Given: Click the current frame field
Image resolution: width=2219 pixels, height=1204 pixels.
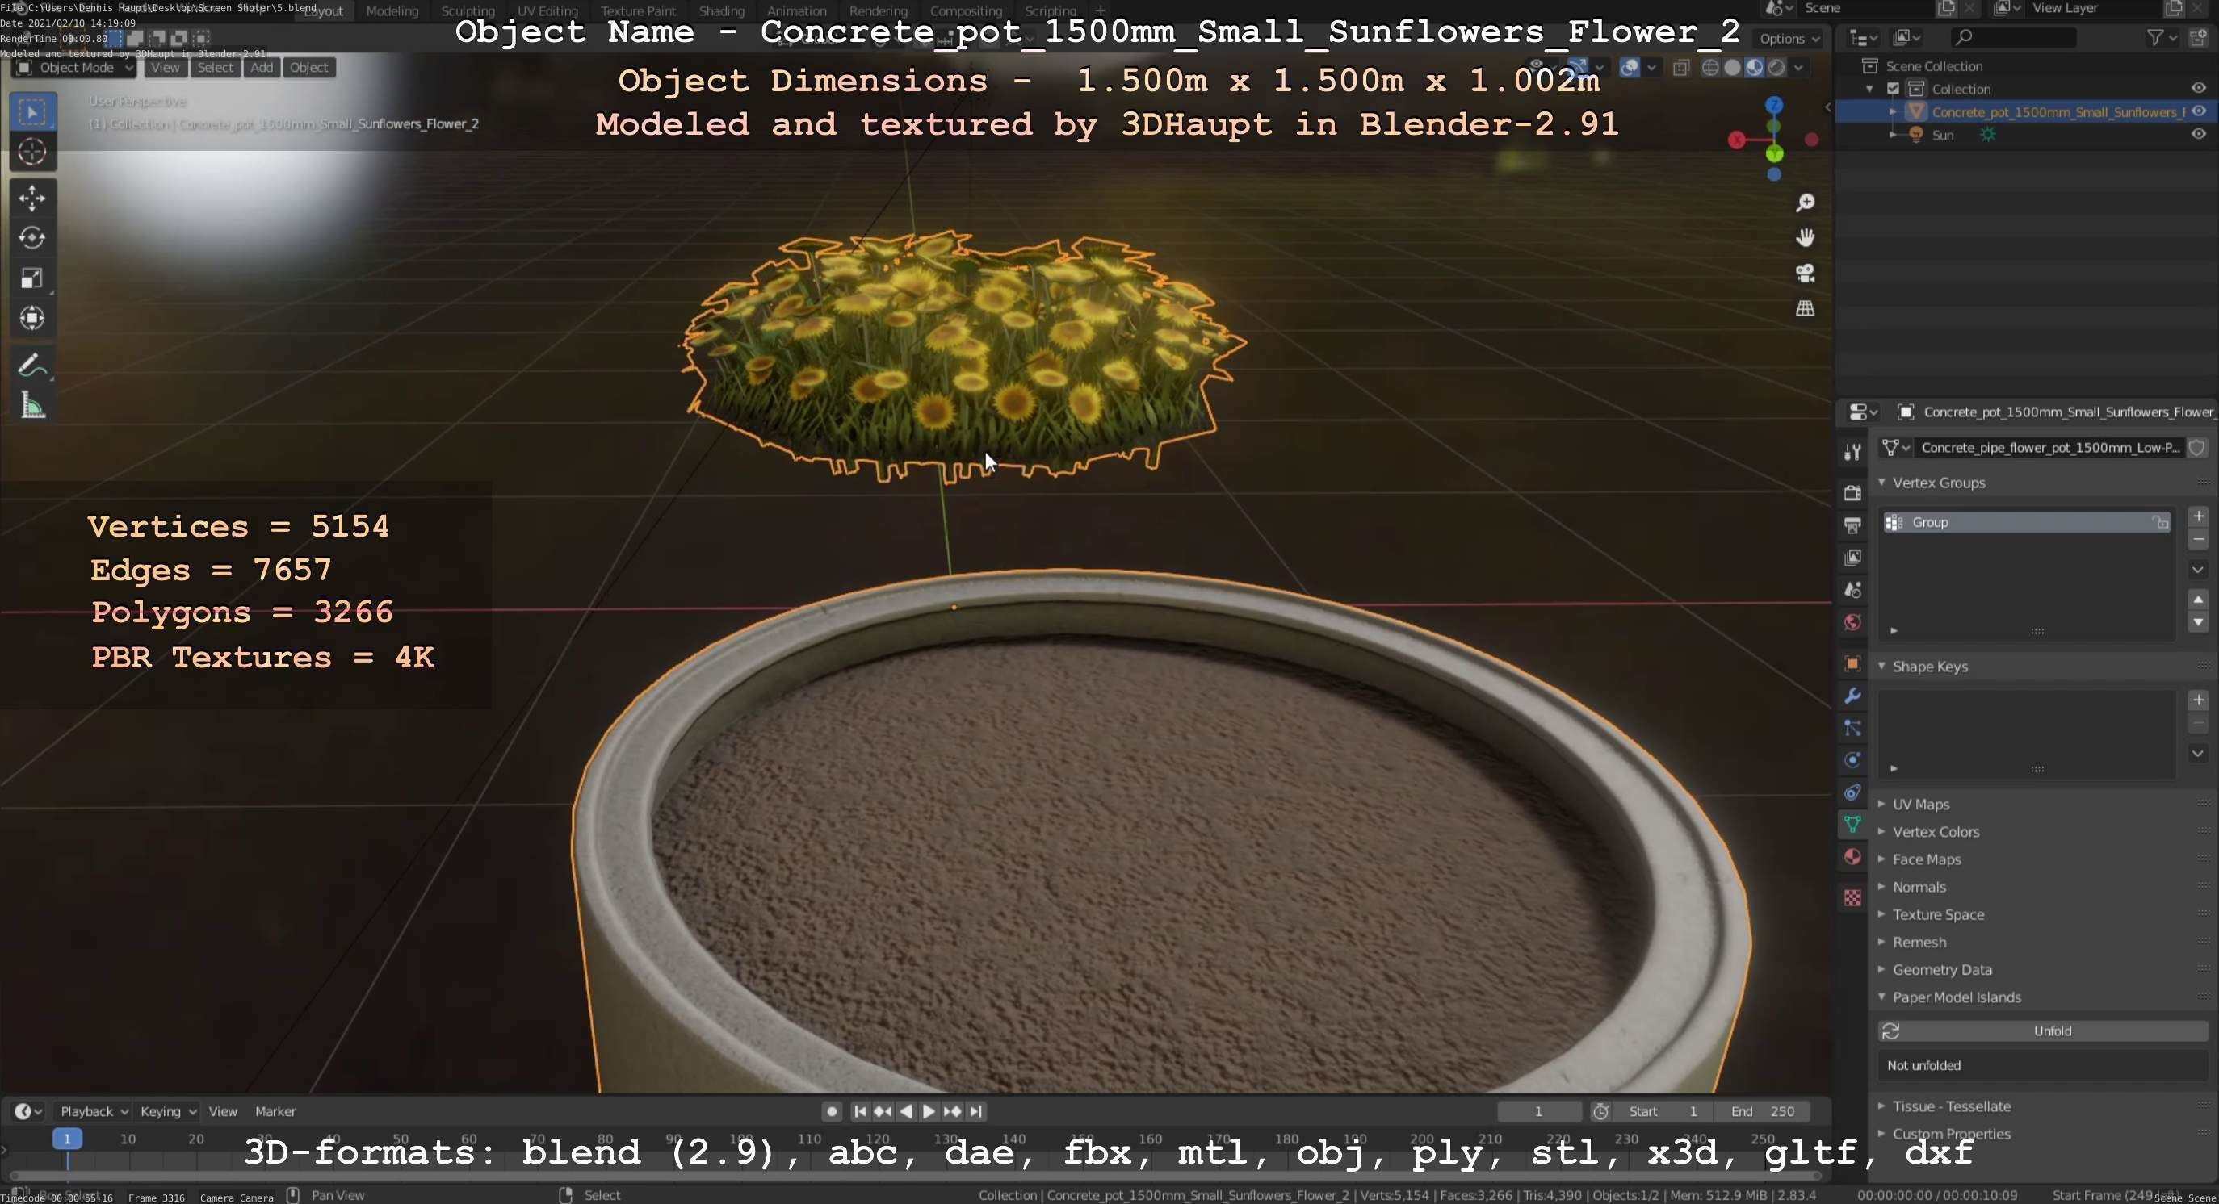Looking at the screenshot, I should coord(1538,1111).
